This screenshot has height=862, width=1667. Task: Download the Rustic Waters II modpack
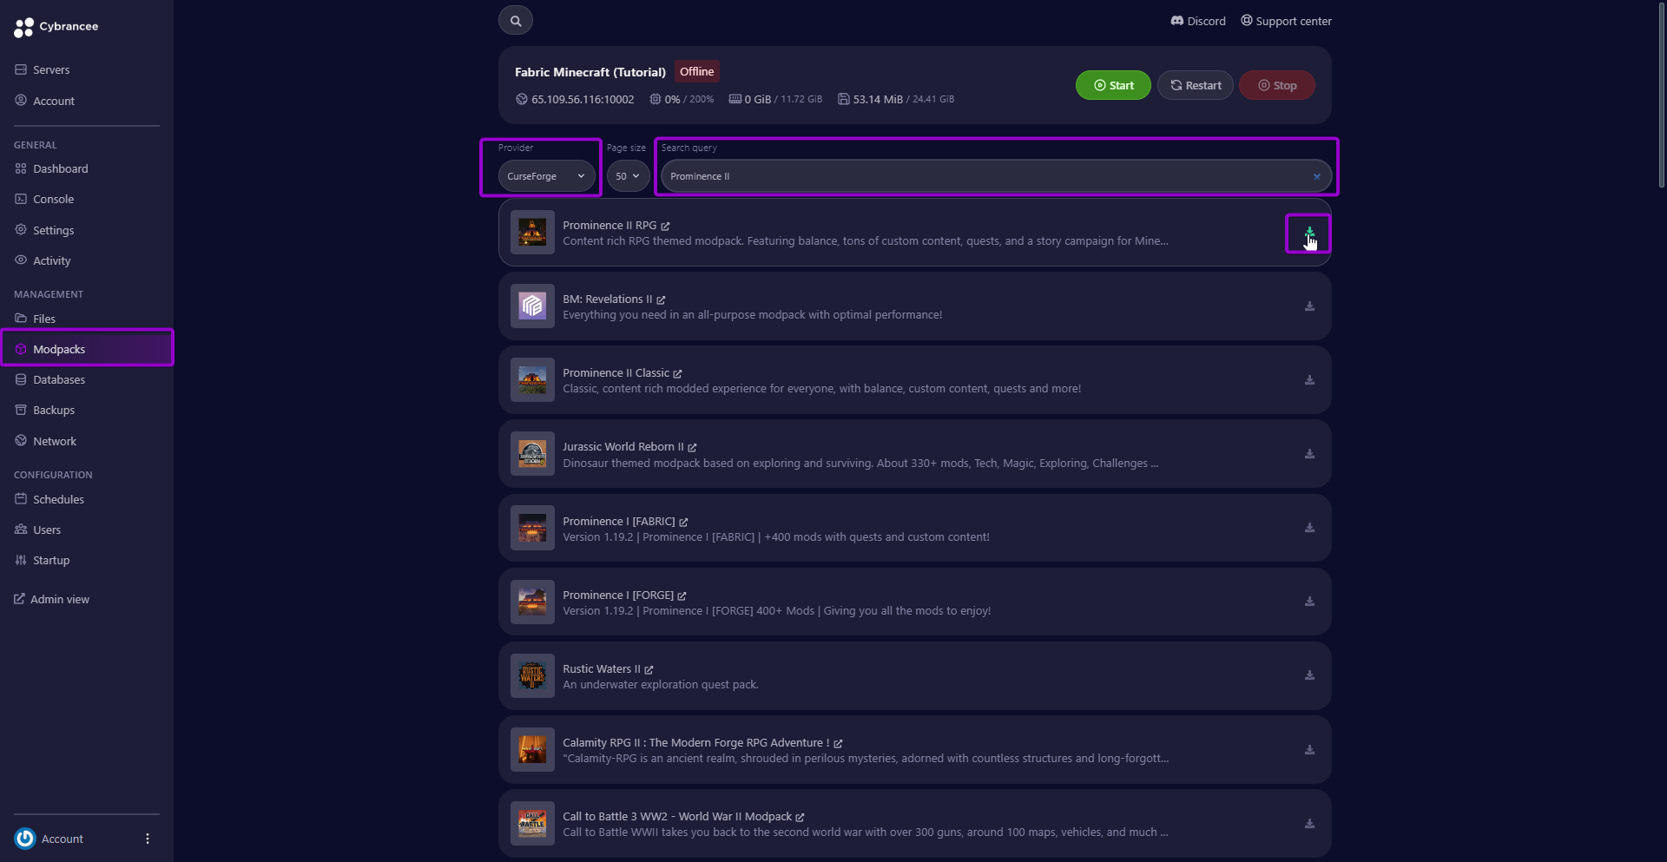coord(1309,675)
